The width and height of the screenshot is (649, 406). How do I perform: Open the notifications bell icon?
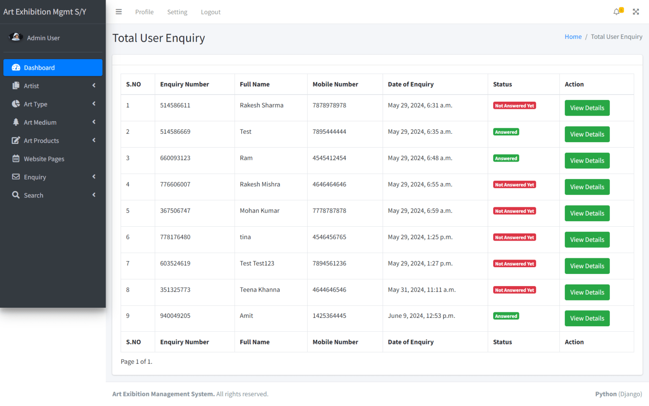[x=616, y=12]
